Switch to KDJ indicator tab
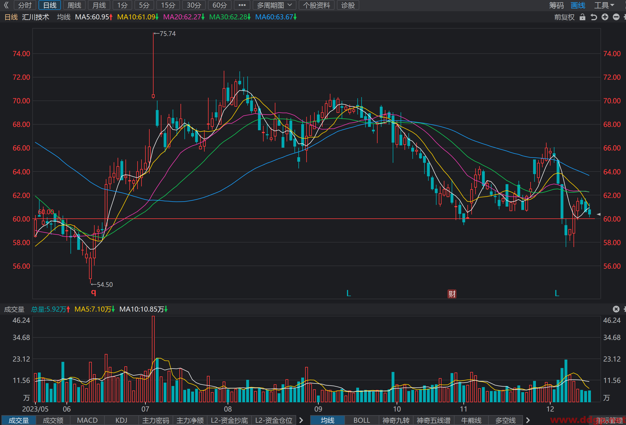This screenshot has height=425, width=626. coord(122,420)
